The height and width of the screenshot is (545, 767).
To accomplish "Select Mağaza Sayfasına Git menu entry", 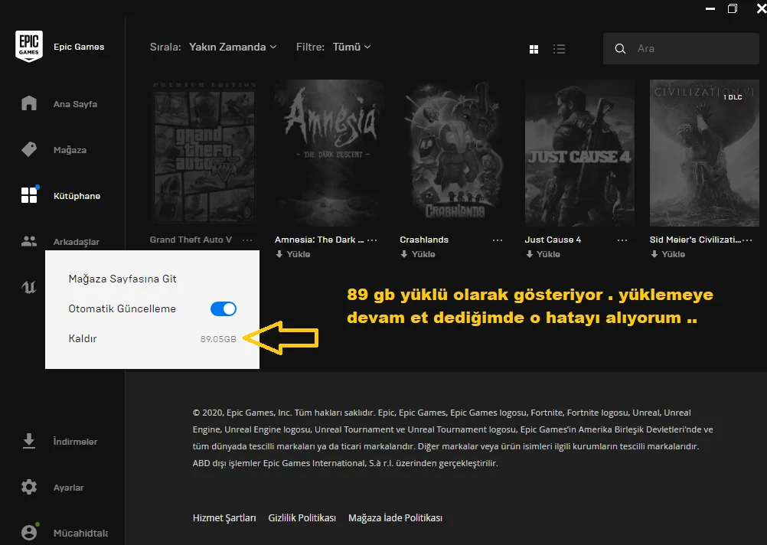I will point(122,279).
